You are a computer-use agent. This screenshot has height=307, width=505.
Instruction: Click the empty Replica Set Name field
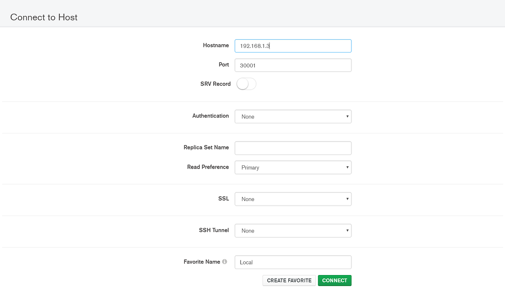click(x=293, y=148)
